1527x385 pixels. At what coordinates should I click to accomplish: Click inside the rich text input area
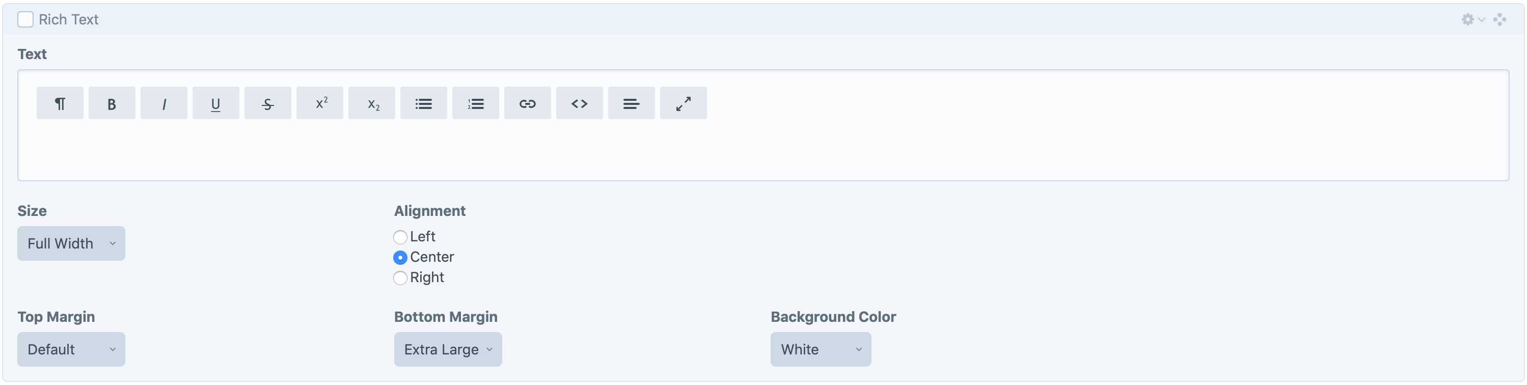tap(763, 148)
